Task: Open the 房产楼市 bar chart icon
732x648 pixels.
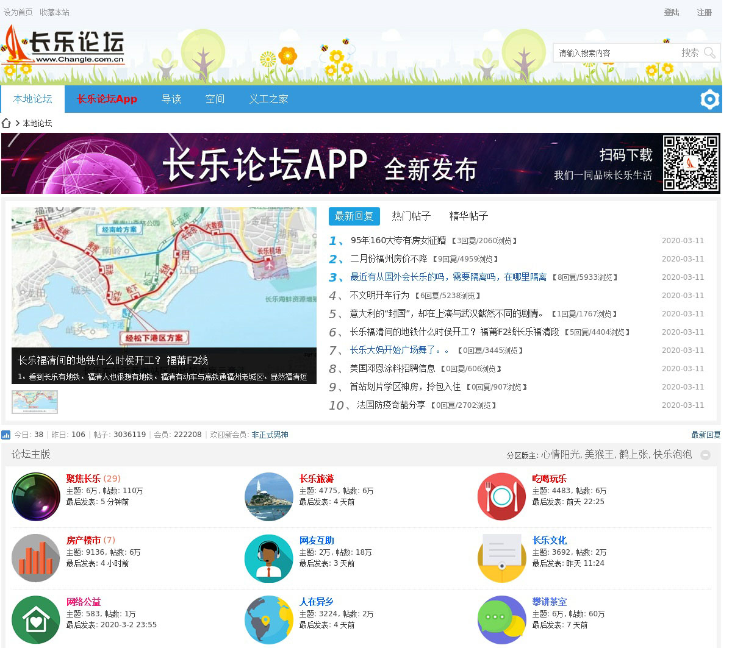Action: pos(35,558)
